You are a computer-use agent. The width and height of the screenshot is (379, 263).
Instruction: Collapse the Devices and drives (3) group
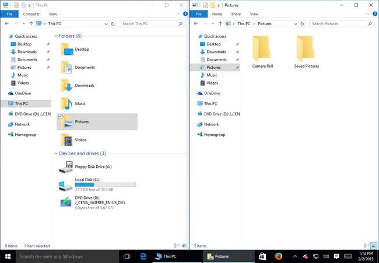click(x=56, y=153)
